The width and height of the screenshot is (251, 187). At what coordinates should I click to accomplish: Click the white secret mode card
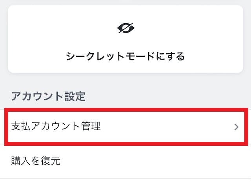tap(125, 39)
